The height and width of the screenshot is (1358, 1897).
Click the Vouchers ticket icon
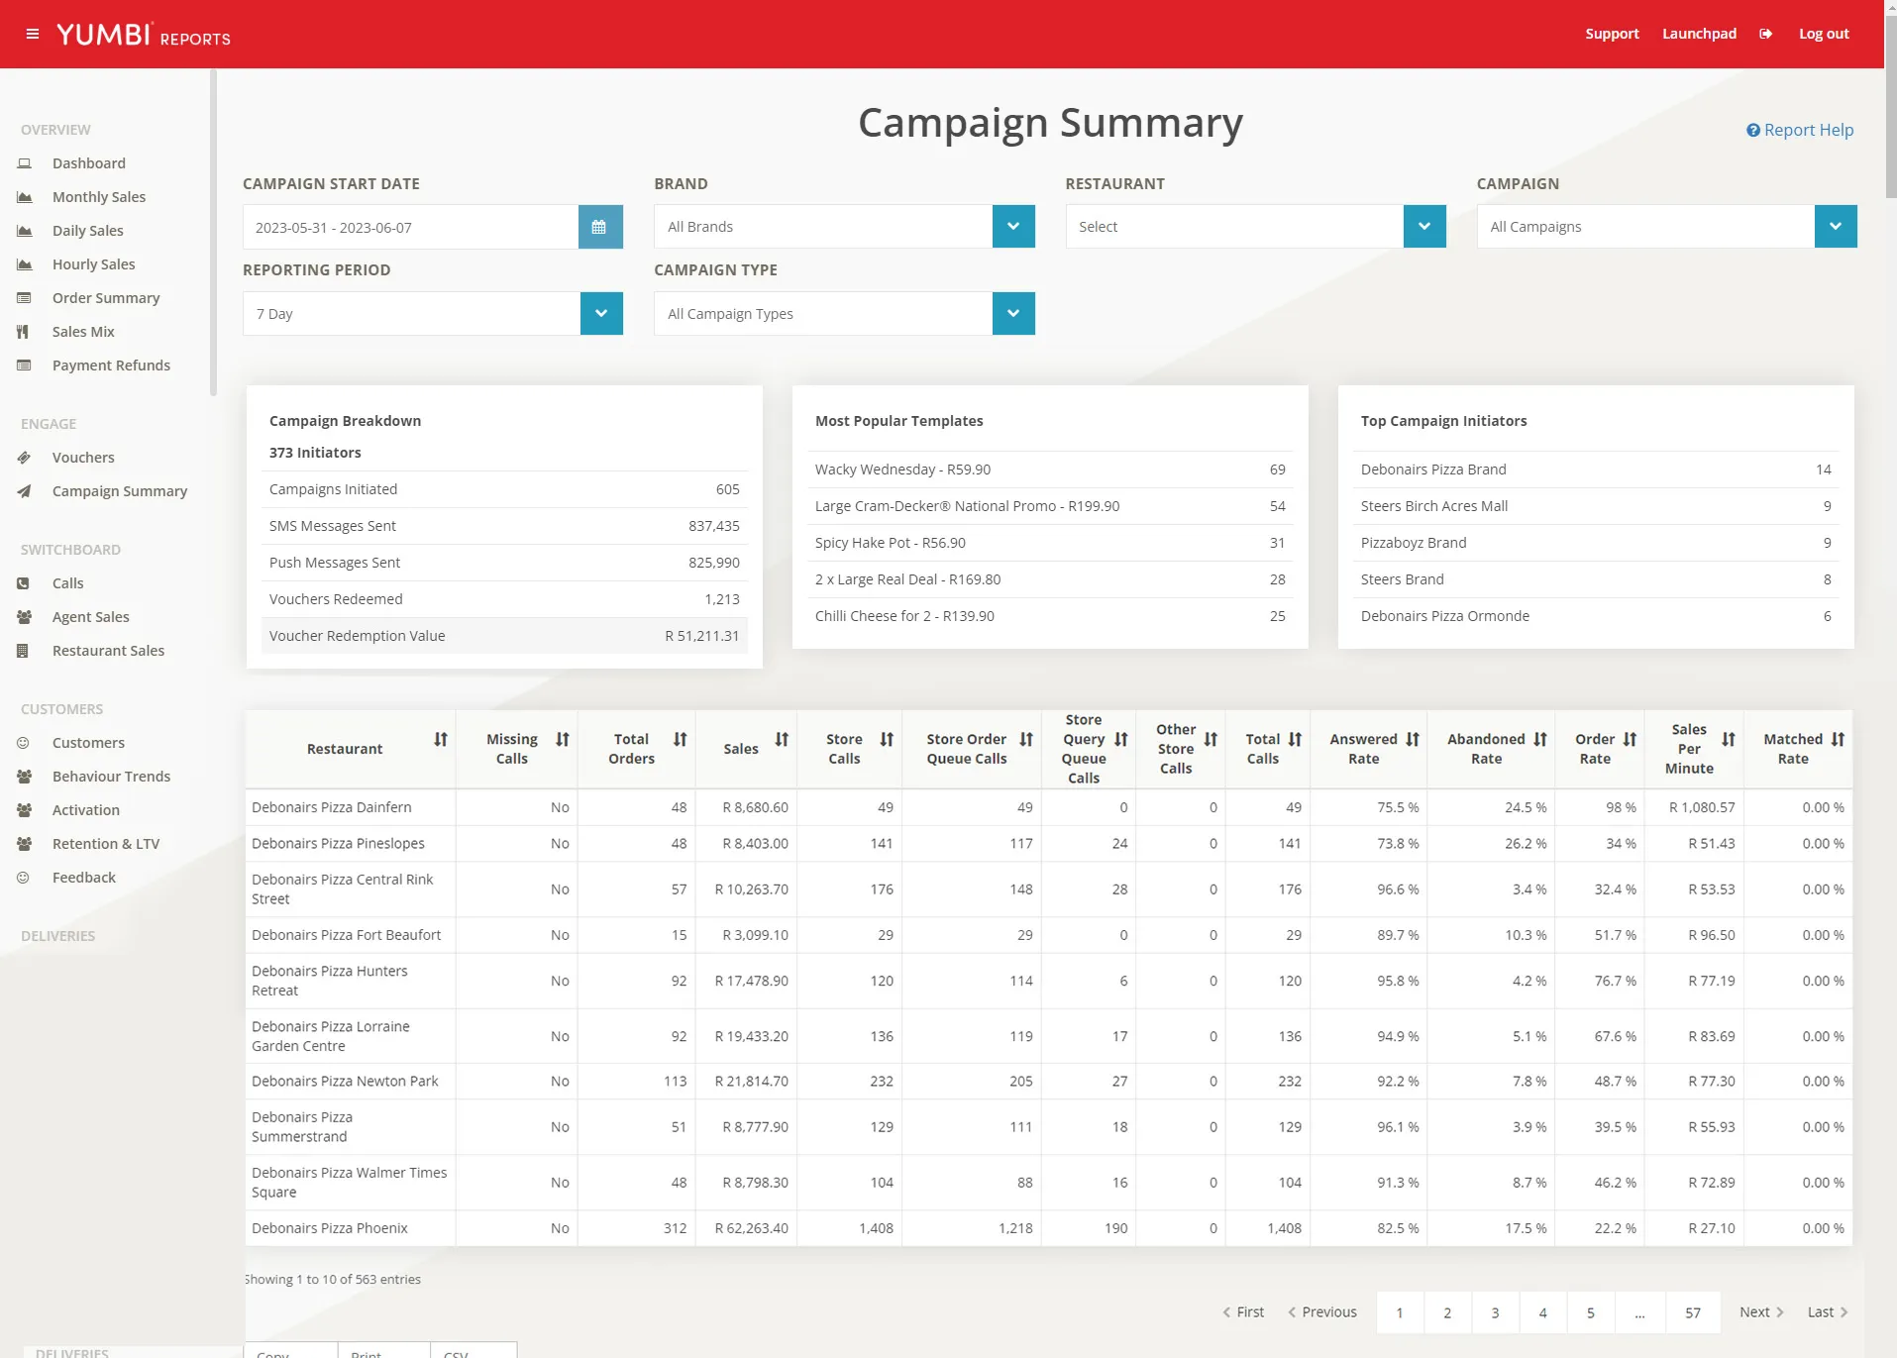coord(25,458)
